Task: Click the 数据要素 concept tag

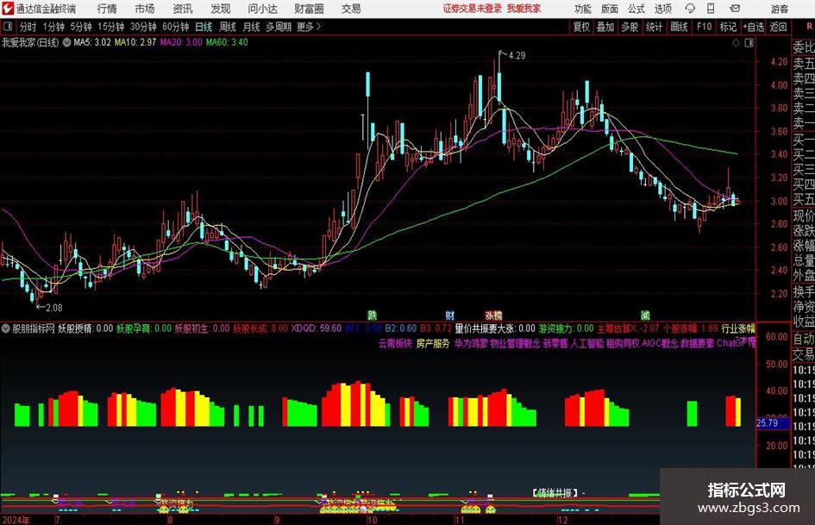Action: (x=697, y=344)
